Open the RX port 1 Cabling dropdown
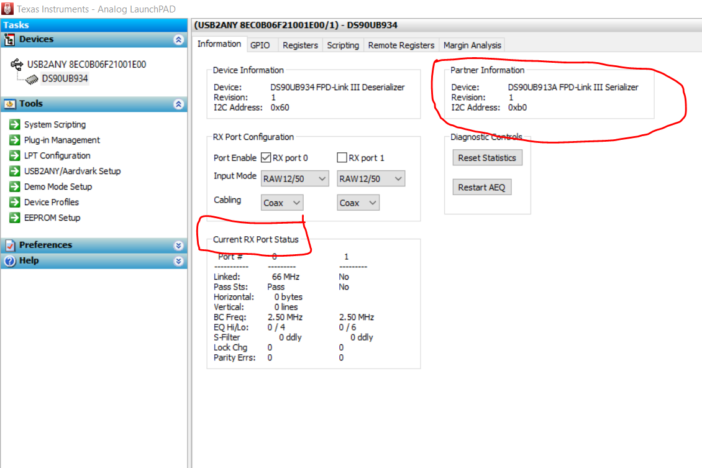The width and height of the screenshot is (702, 468). (358, 203)
